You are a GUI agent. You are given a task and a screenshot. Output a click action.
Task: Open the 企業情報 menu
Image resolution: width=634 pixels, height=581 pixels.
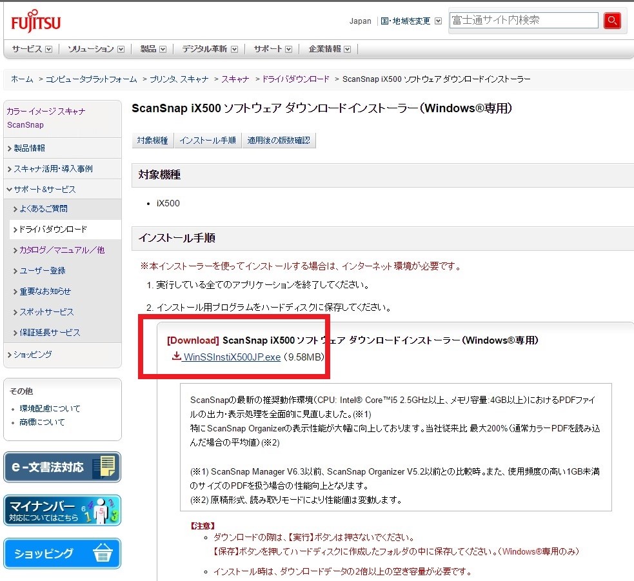point(330,49)
